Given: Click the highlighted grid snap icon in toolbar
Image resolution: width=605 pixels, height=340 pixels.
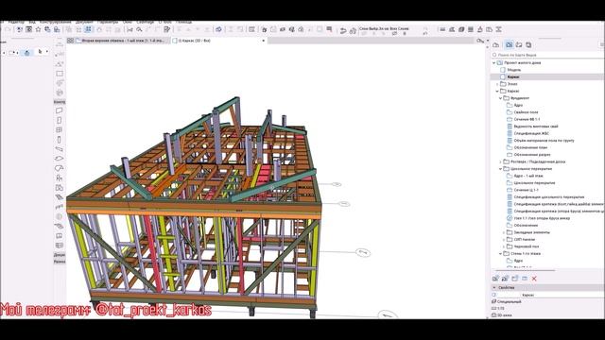Looking at the screenshot, I should pos(88,29).
